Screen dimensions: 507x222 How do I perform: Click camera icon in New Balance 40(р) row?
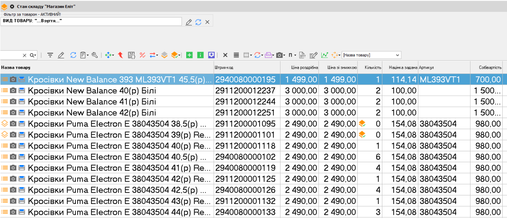coord(13,91)
